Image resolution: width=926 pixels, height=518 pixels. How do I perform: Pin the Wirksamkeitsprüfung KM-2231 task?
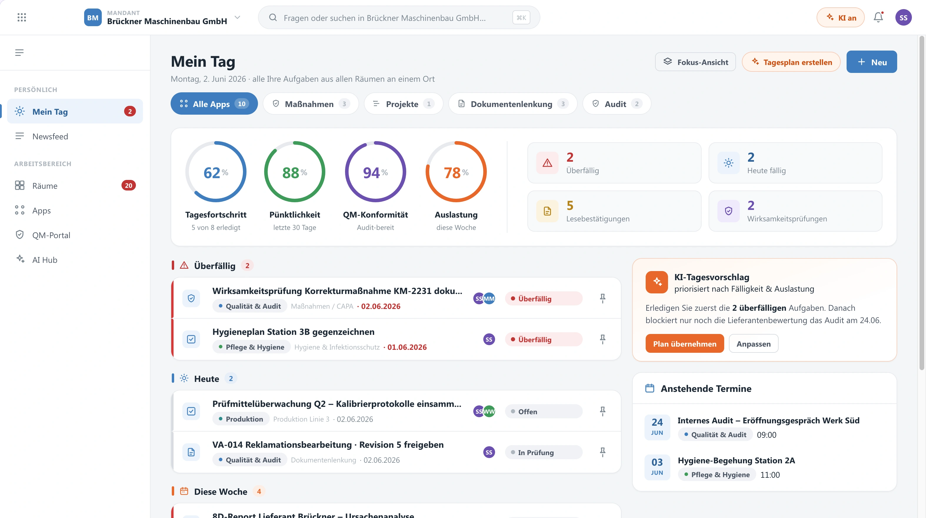point(603,298)
